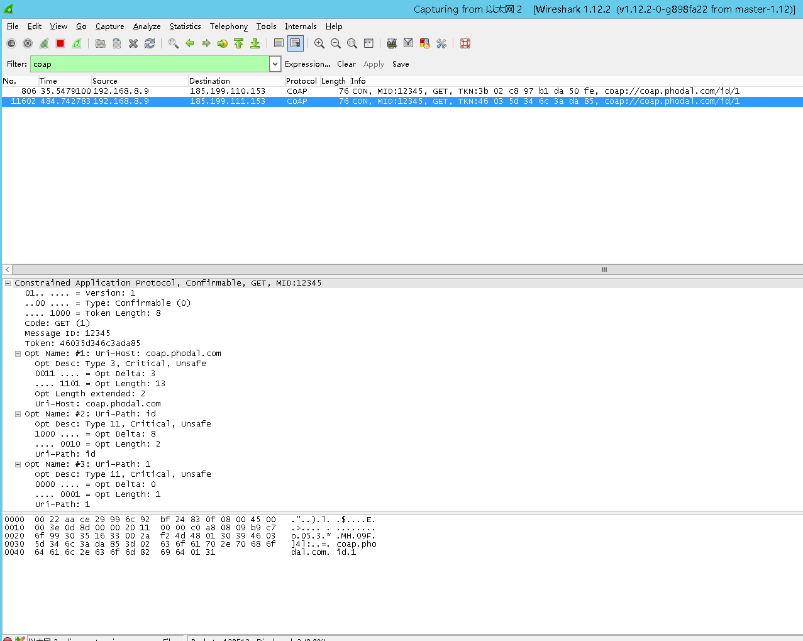This screenshot has width=803, height=641.
Task: Click the Filter: label button
Action: coord(17,64)
